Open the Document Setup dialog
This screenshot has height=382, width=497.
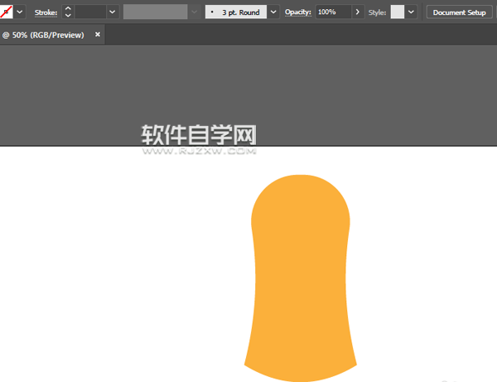coord(459,12)
